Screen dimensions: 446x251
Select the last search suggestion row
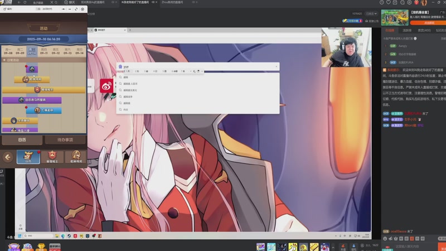pyautogui.click(x=198, y=109)
